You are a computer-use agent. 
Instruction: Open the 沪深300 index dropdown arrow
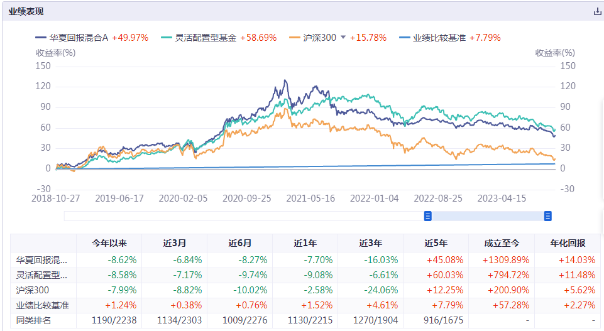[x=343, y=37]
